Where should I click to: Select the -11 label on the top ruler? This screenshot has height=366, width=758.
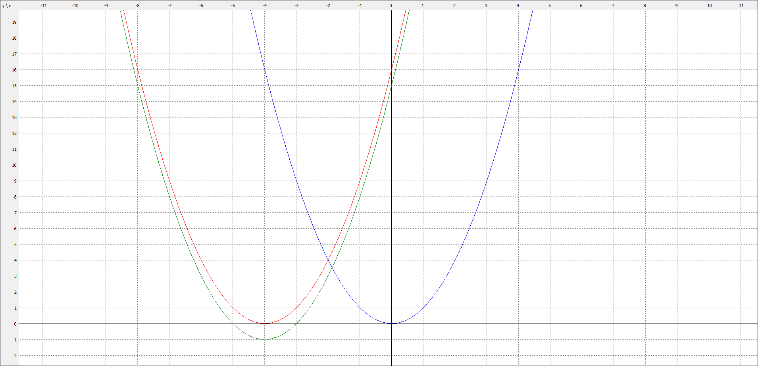click(44, 6)
